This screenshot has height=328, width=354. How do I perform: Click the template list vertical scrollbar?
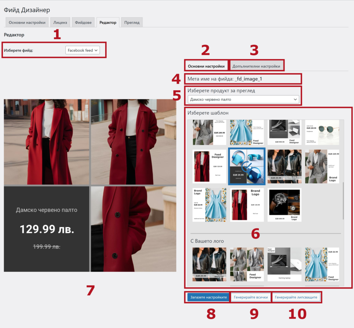343,201
